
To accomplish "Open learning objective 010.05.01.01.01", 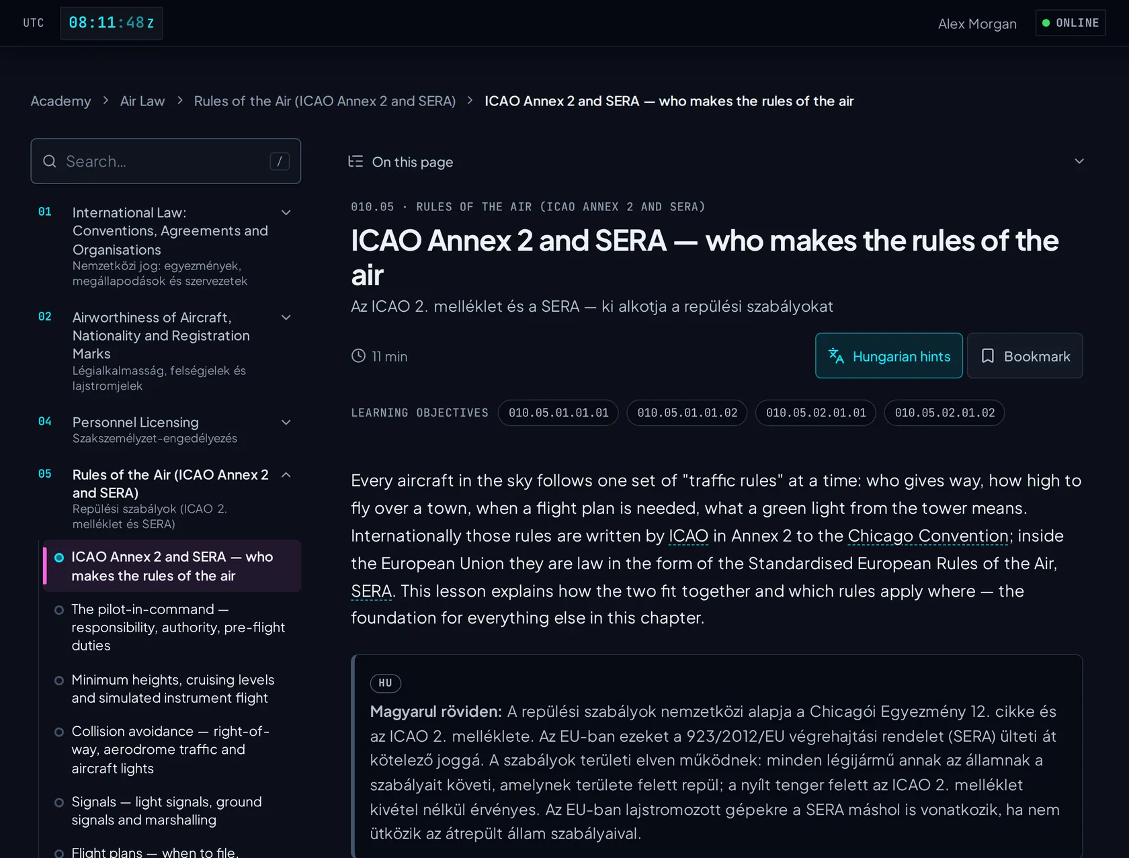I will pyautogui.click(x=558, y=413).
